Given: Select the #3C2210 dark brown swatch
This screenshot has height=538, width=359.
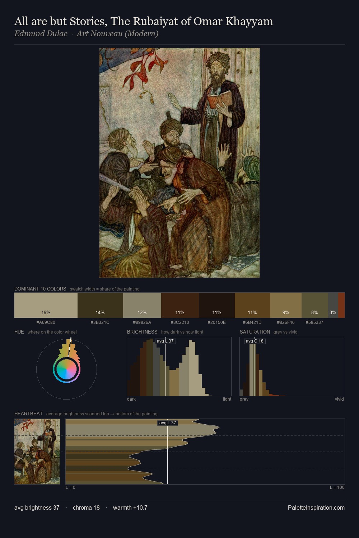Looking at the screenshot, I should point(180,305).
